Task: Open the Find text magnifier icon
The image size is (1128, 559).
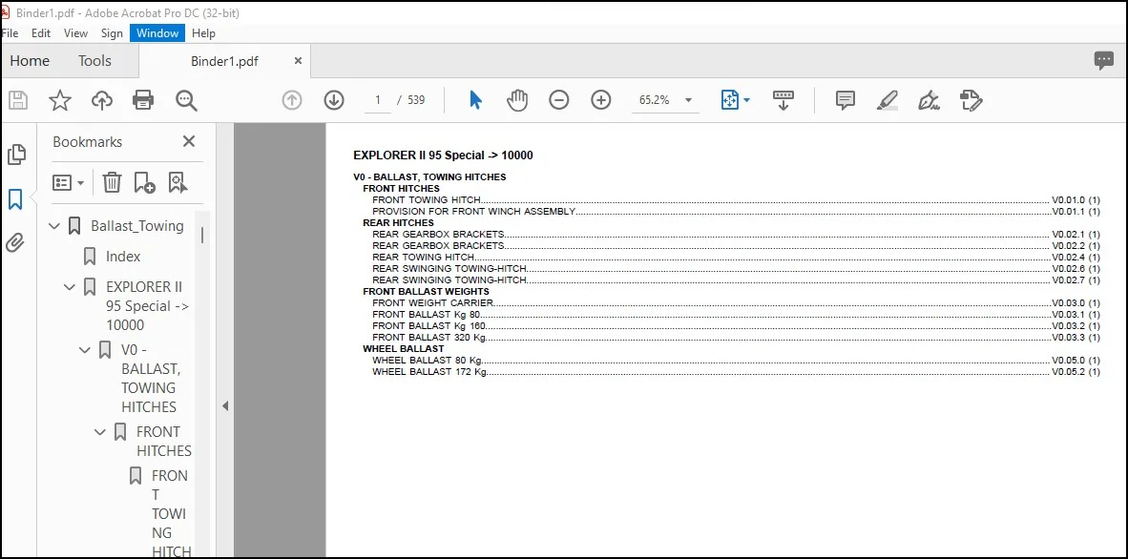Action: coord(186,100)
